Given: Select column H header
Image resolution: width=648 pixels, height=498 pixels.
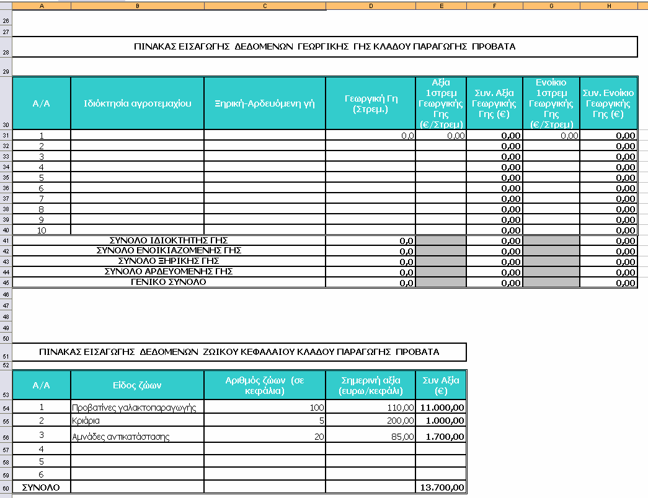Looking at the screenshot, I should click(609, 6).
